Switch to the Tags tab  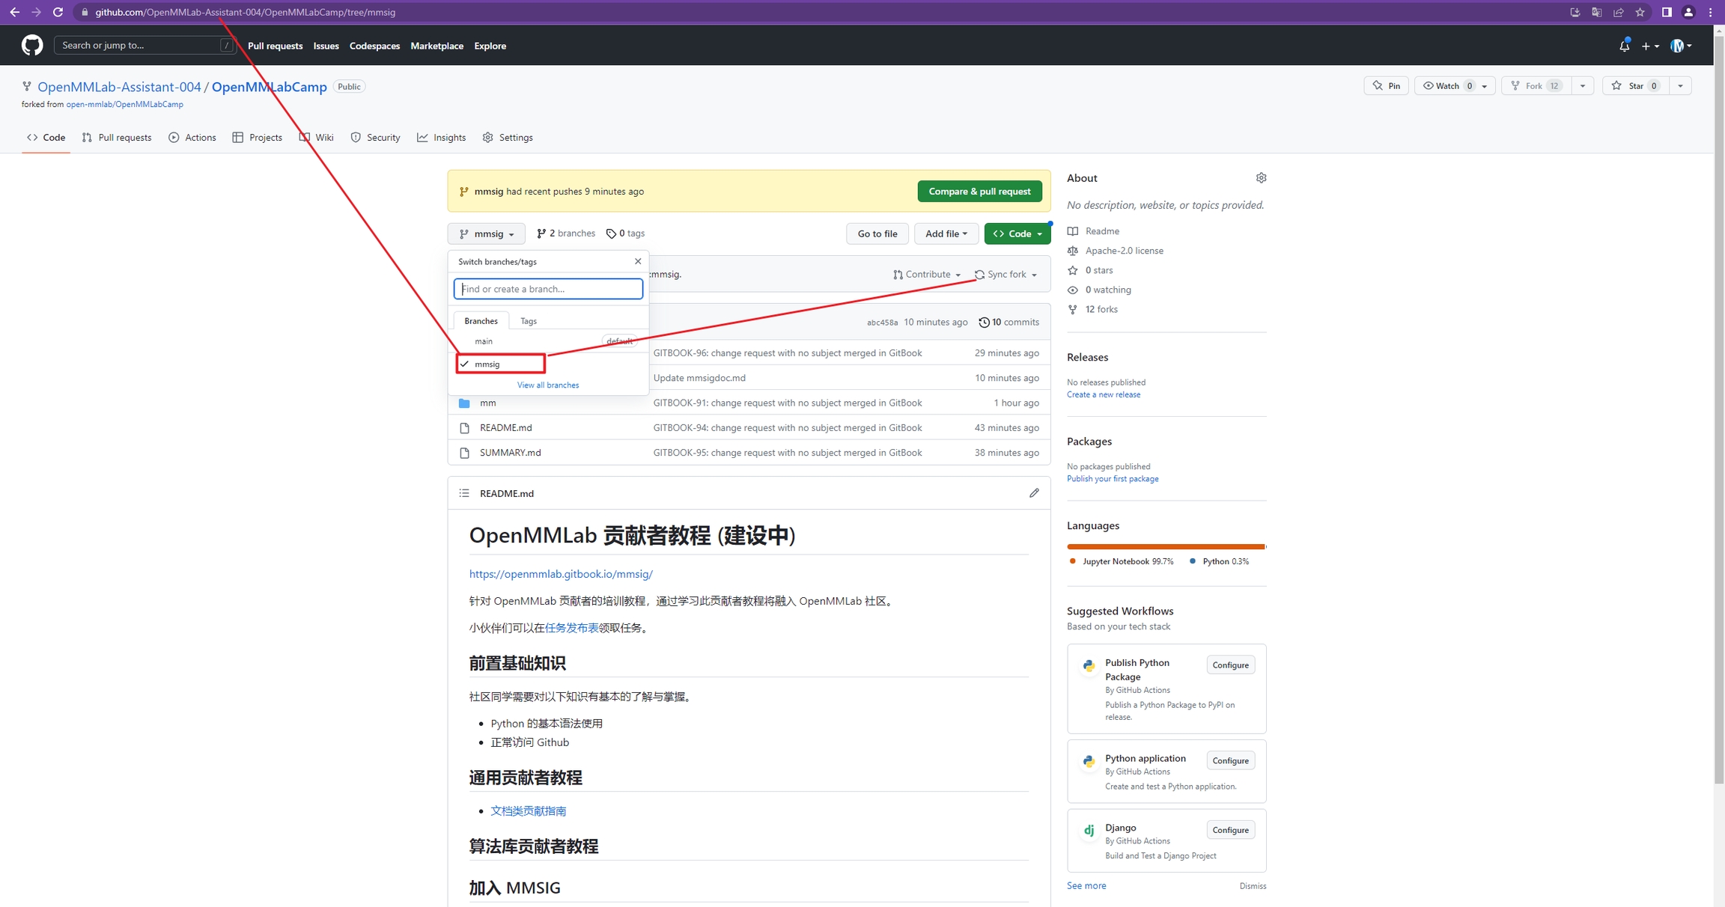pos(529,321)
